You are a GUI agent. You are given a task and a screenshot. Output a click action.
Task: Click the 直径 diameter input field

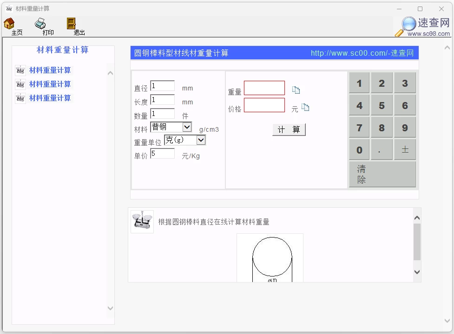[162, 86]
